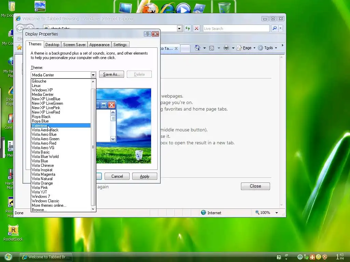
Task: Pick Vista Aero Blue theme
Action: tap(61, 134)
